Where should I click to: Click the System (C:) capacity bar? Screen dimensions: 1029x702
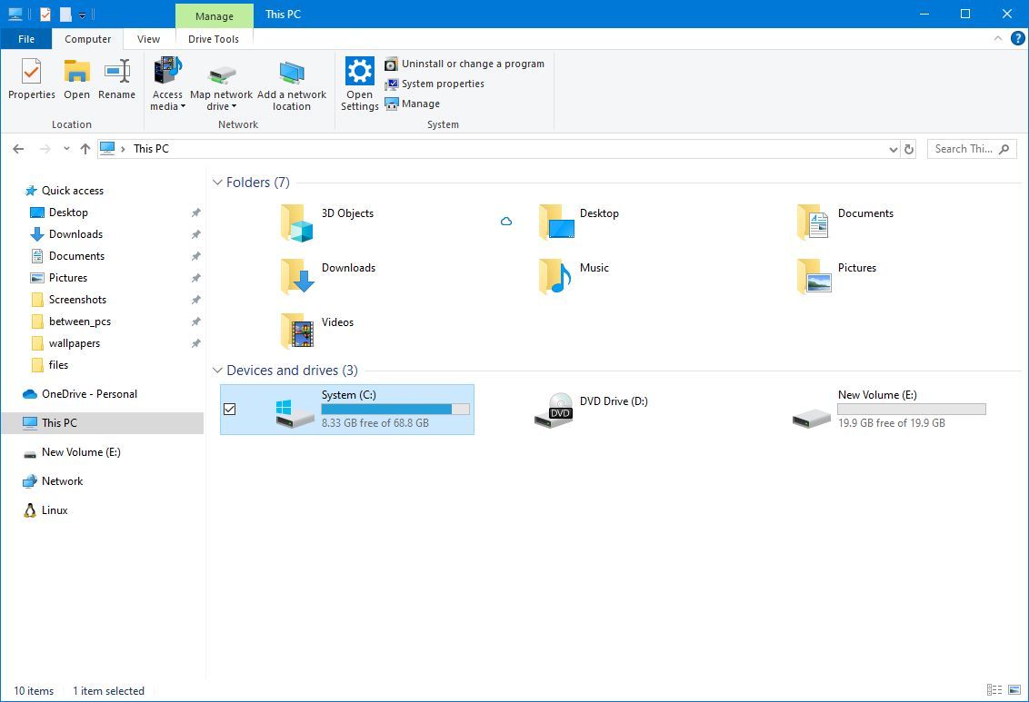pyautogui.click(x=395, y=409)
